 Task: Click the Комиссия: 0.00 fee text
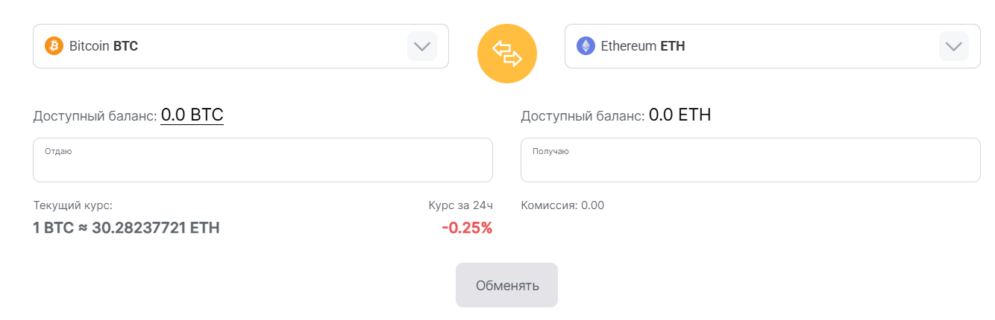click(x=562, y=205)
